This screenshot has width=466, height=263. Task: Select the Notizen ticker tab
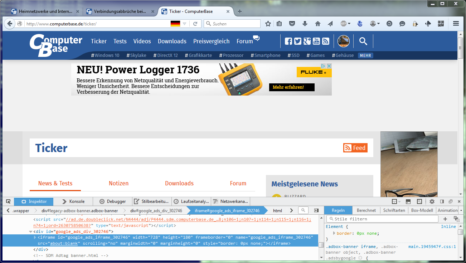(x=118, y=183)
